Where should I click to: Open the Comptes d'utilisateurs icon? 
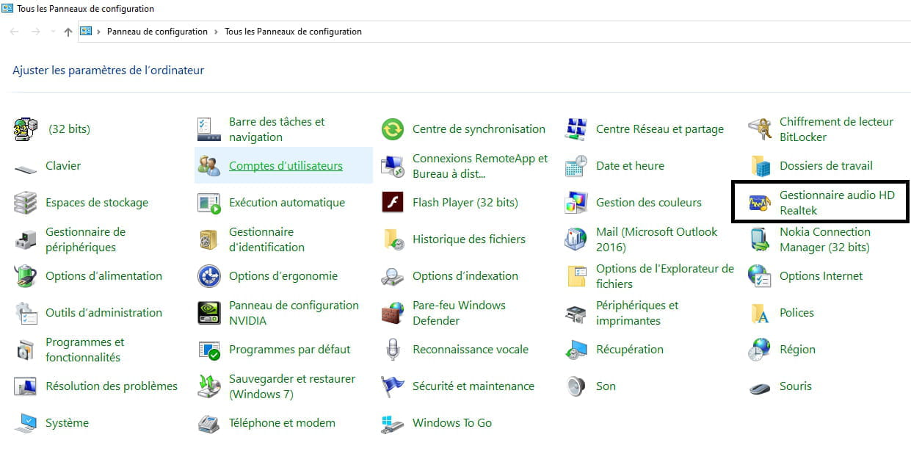tap(209, 166)
